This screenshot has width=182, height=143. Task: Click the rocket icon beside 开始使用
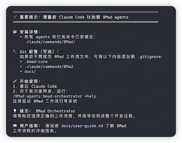[x=15, y=81]
